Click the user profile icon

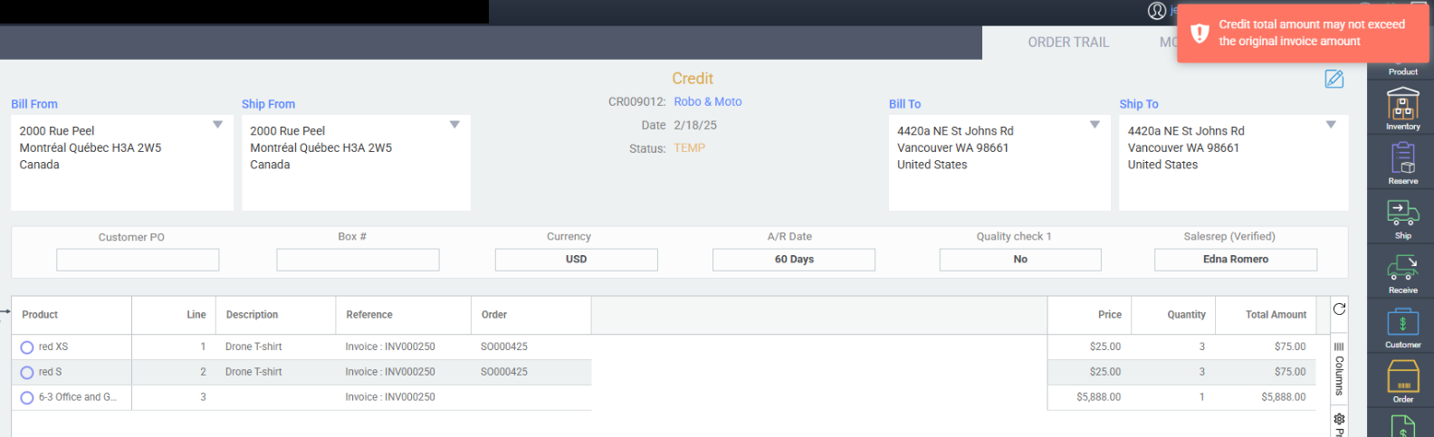(1157, 11)
